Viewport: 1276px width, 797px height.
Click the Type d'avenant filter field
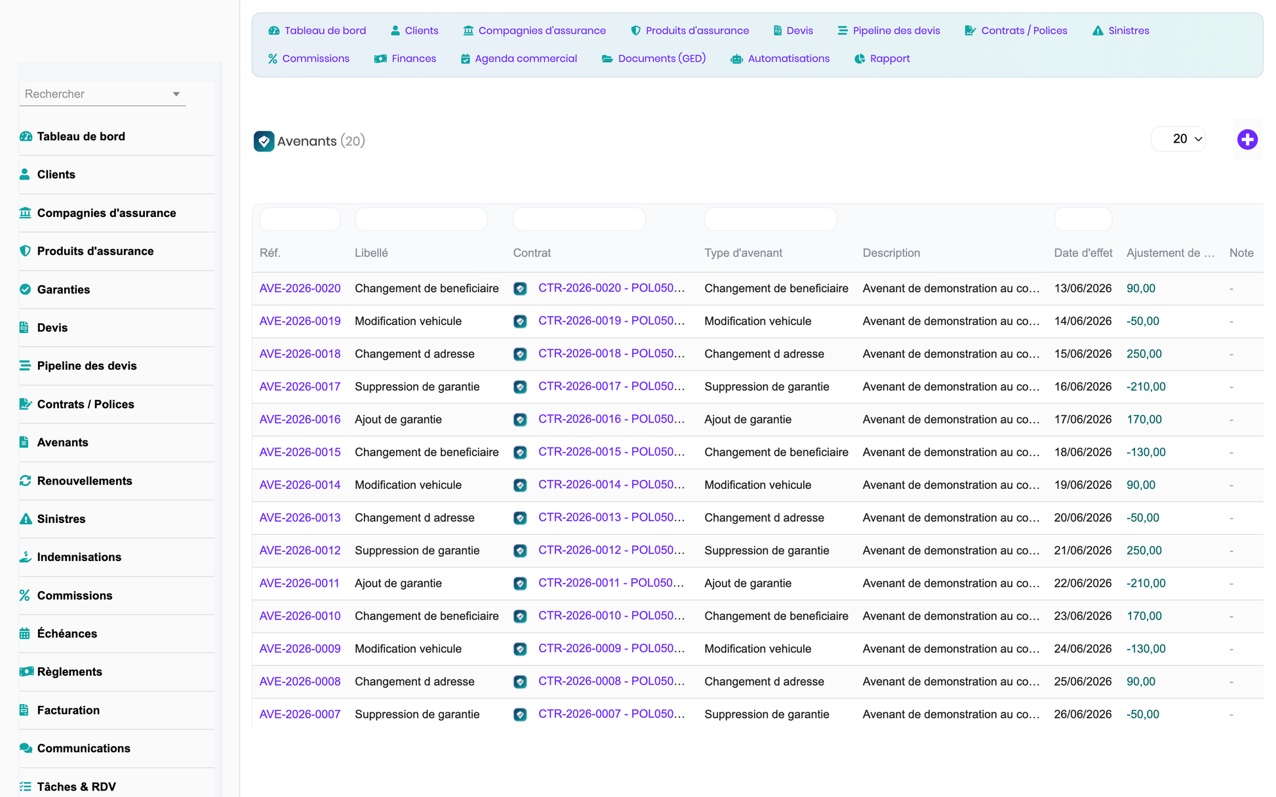pyautogui.click(x=770, y=219)
